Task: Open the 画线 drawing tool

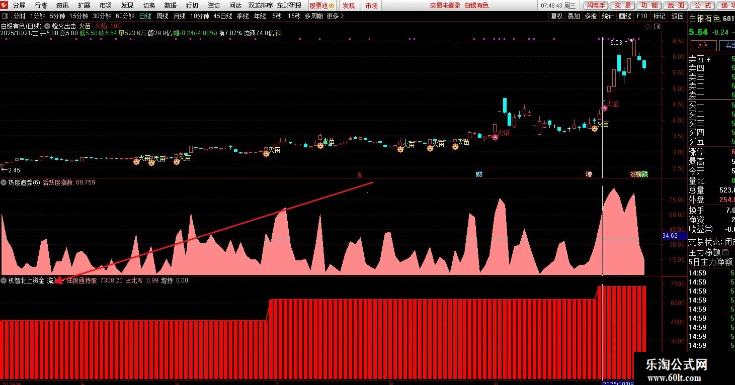Action: click(x=625, y=16)
